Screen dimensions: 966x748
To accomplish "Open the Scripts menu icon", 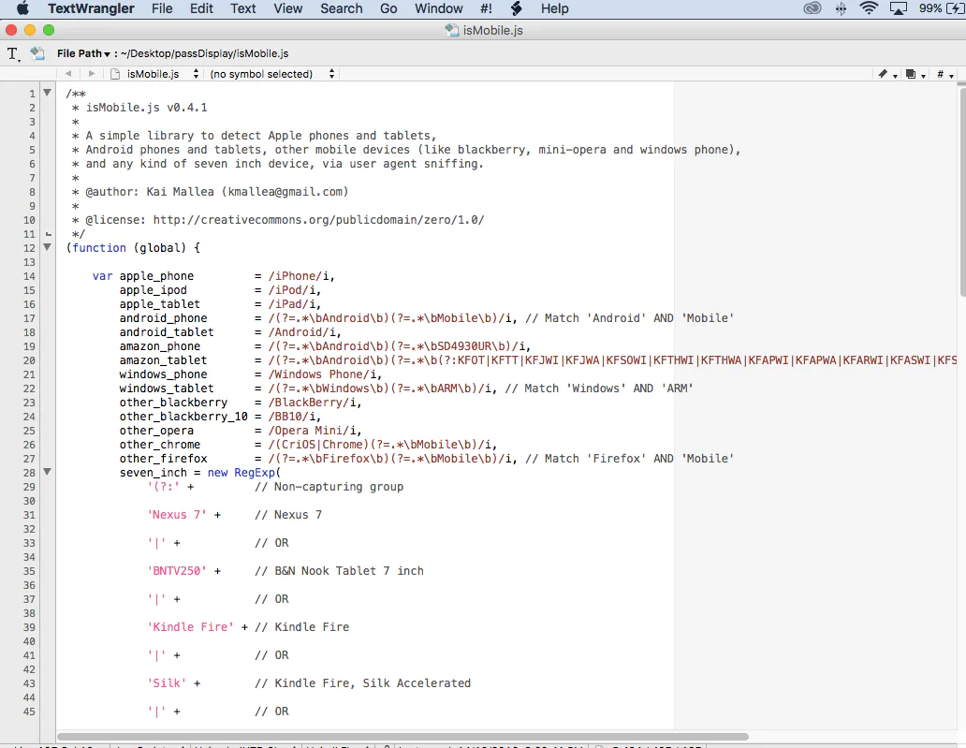I will point(517,8).
